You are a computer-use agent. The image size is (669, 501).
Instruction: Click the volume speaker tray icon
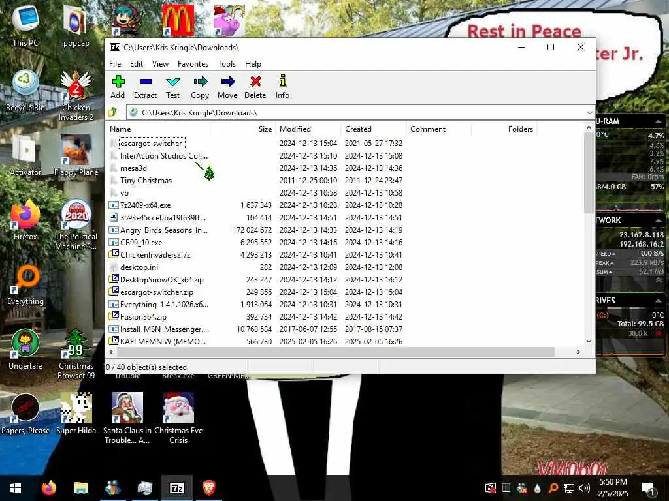585,488
